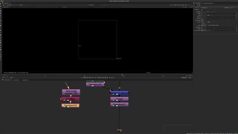
Task: Click the skew X value field
Action: 203,17
